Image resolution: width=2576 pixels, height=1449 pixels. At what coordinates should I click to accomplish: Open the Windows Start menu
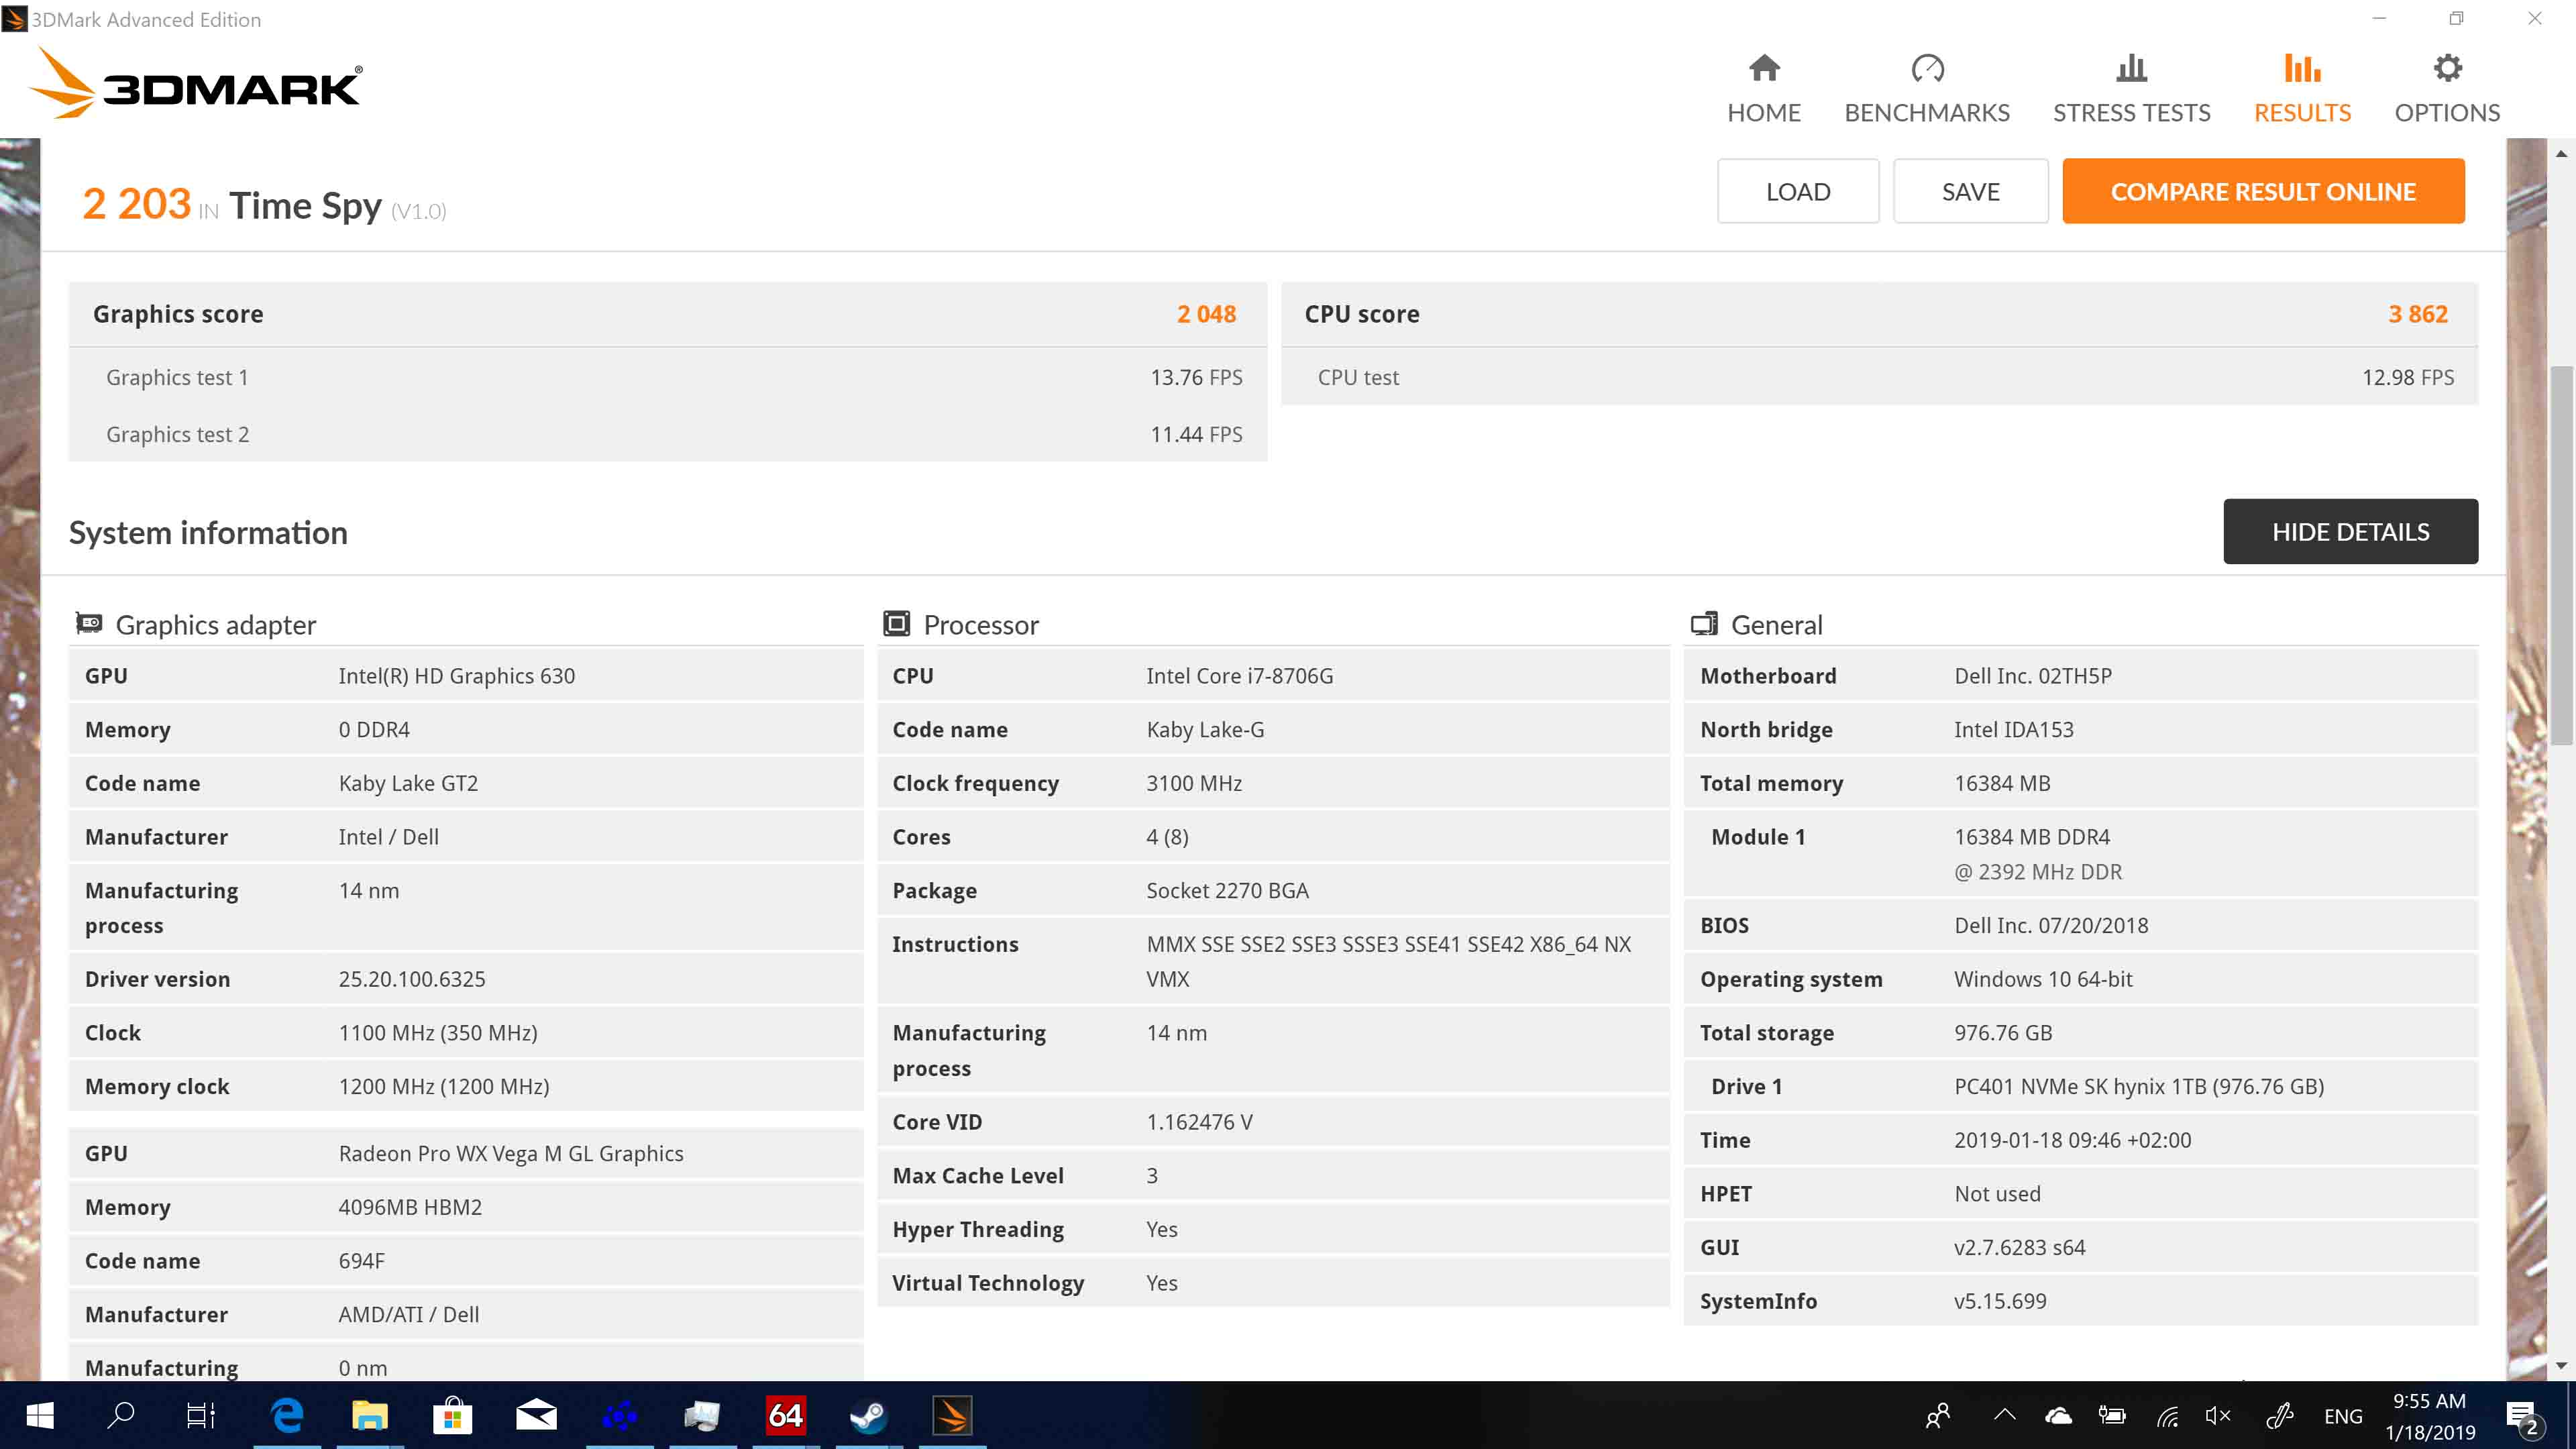pyautogui.click(x=40, y=1415)
